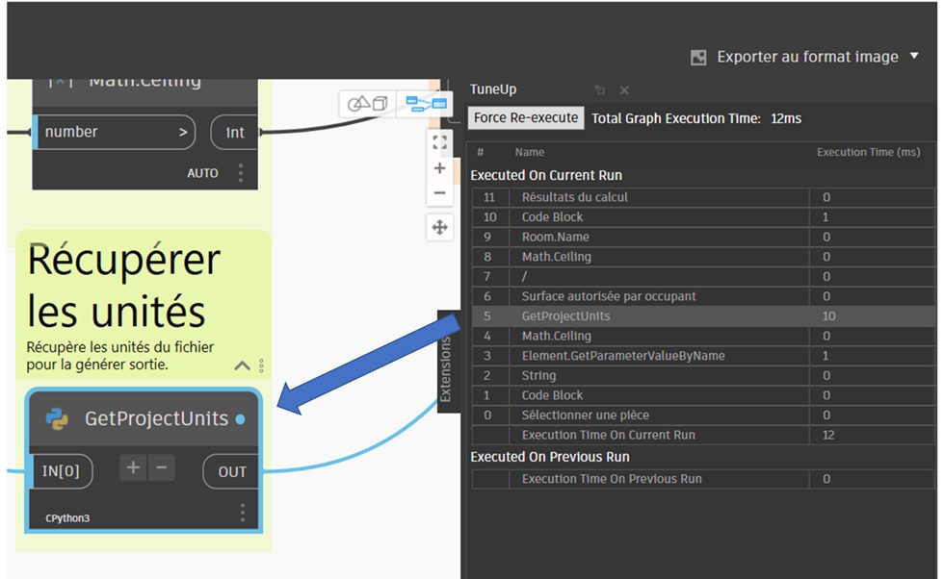Select Résultats du calcul row

click(702, 197)
